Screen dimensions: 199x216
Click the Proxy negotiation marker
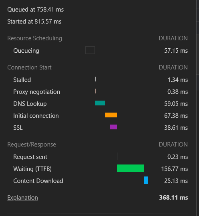95,91
